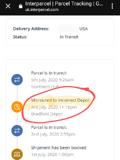
Task: Tap the 2nd July 2020 2:58pm timestamp
Action: (x=53, y=134)
